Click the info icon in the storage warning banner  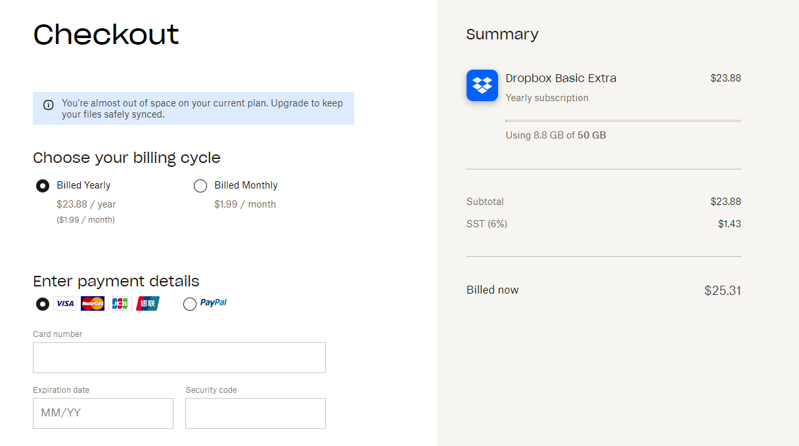[48, 104]
